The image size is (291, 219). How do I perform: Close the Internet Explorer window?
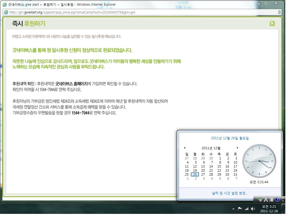click(276, 3)
